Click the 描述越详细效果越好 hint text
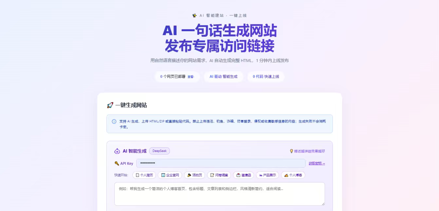The height and width of the screenshot is (211, 439). tap(310, 151)
